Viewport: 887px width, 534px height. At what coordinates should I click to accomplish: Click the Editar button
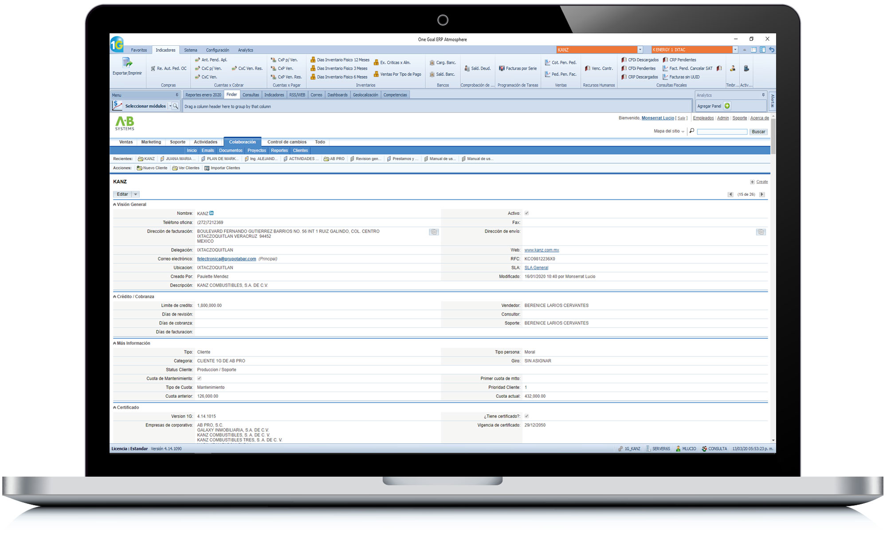(x=122, y=194)
